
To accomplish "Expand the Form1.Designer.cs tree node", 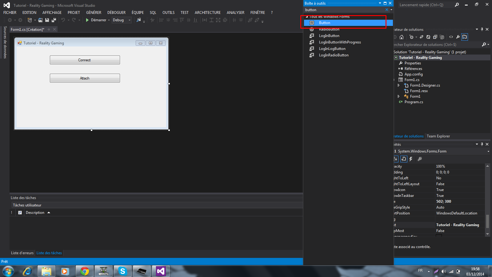I will 399,85.
